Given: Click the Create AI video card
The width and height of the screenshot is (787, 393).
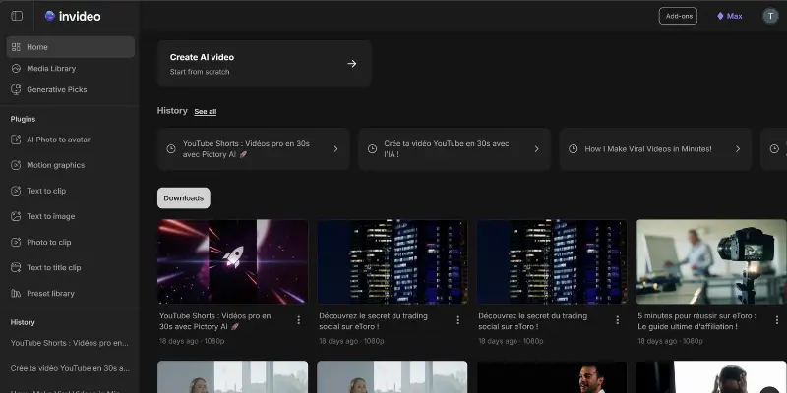Looking at the screenshot, I should 265,64.
